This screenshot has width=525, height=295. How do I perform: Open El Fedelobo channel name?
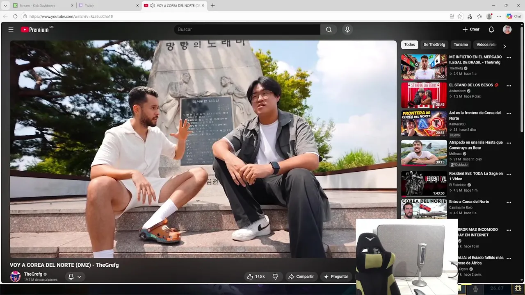click(x=458, y=185)
